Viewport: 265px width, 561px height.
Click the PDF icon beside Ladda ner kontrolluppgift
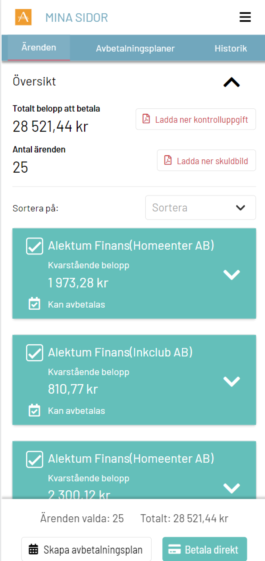coord(146,119)
